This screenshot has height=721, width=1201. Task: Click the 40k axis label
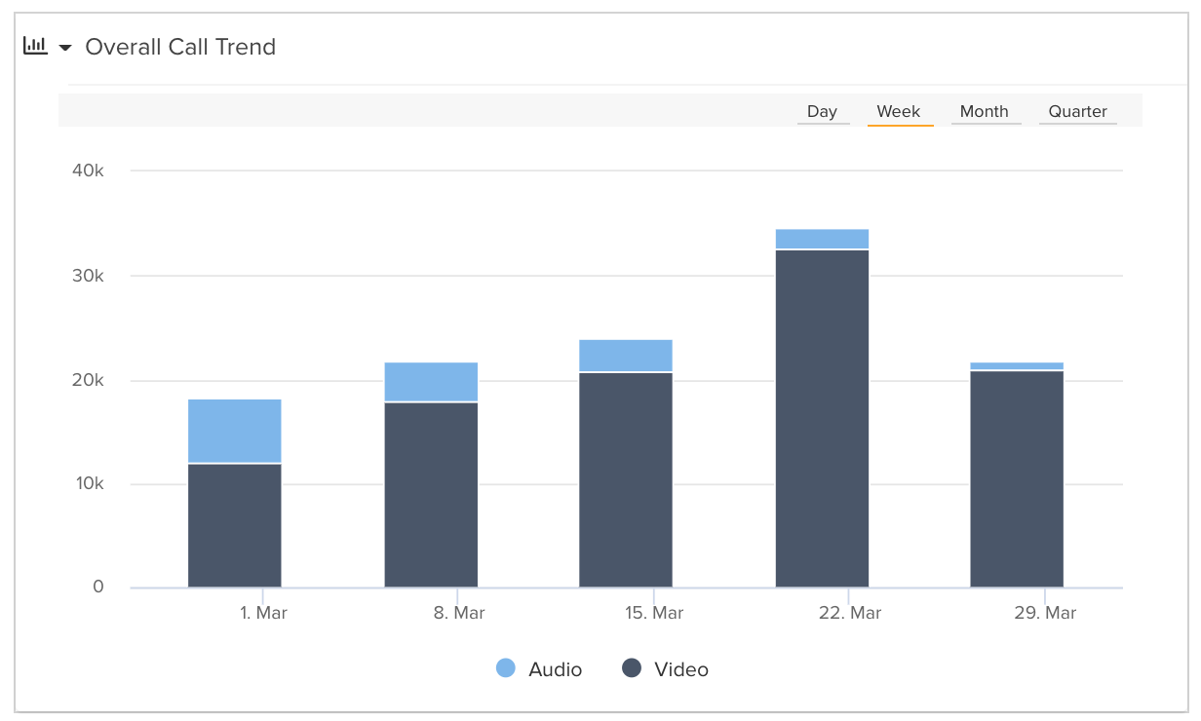tap(88, 171)
